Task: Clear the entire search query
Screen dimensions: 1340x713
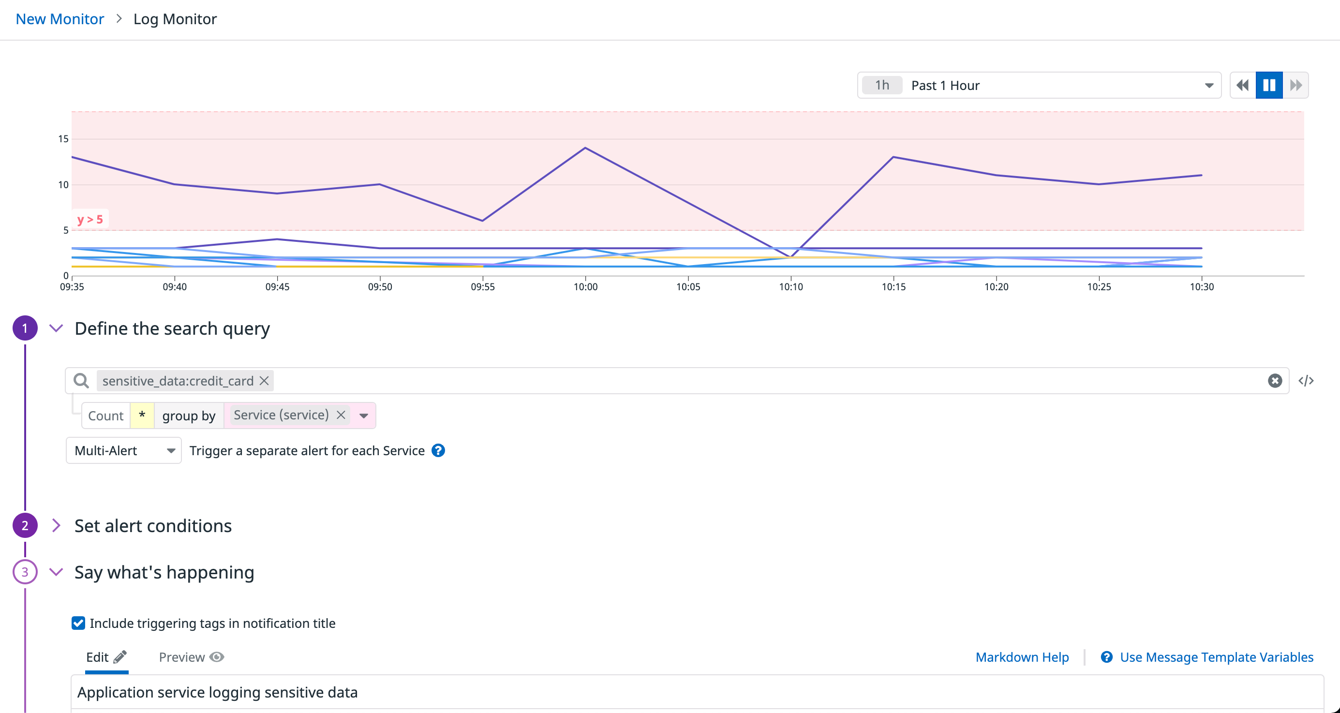Action: 1275,380
